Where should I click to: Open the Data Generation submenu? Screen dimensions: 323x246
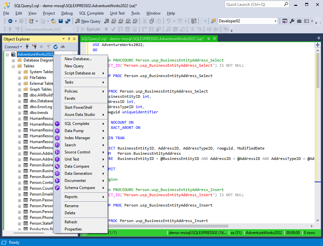(x=84, y=173)
